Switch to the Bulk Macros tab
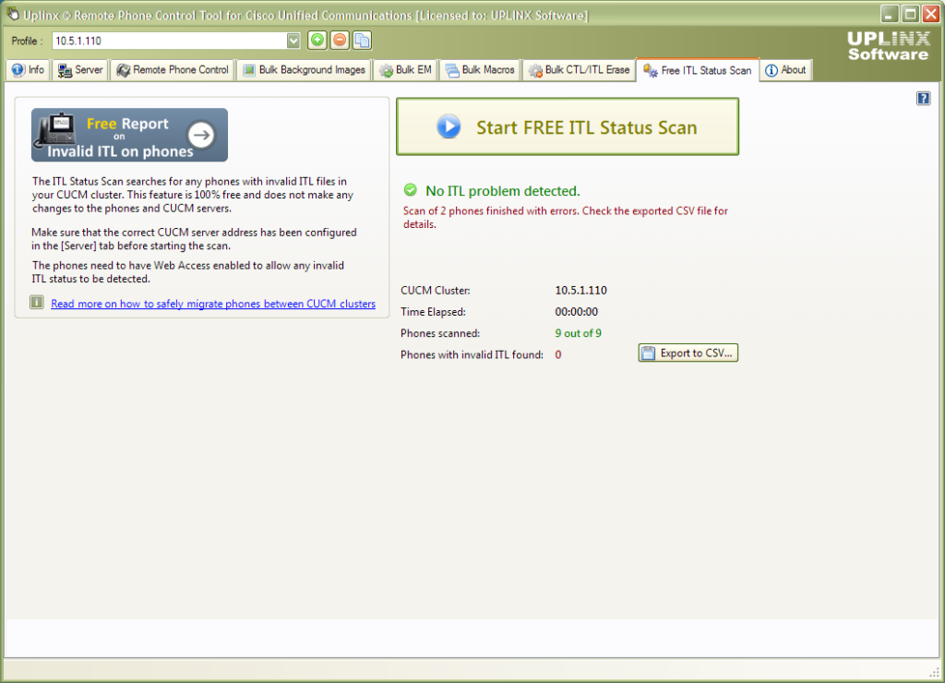This screenshot has height=683, width=945. [x=480, y=69]
